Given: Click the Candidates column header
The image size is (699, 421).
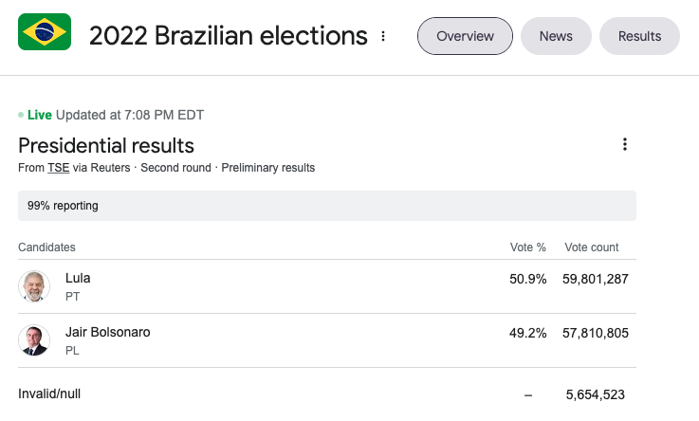Looking at the screenshot, I should coord(46,247).
